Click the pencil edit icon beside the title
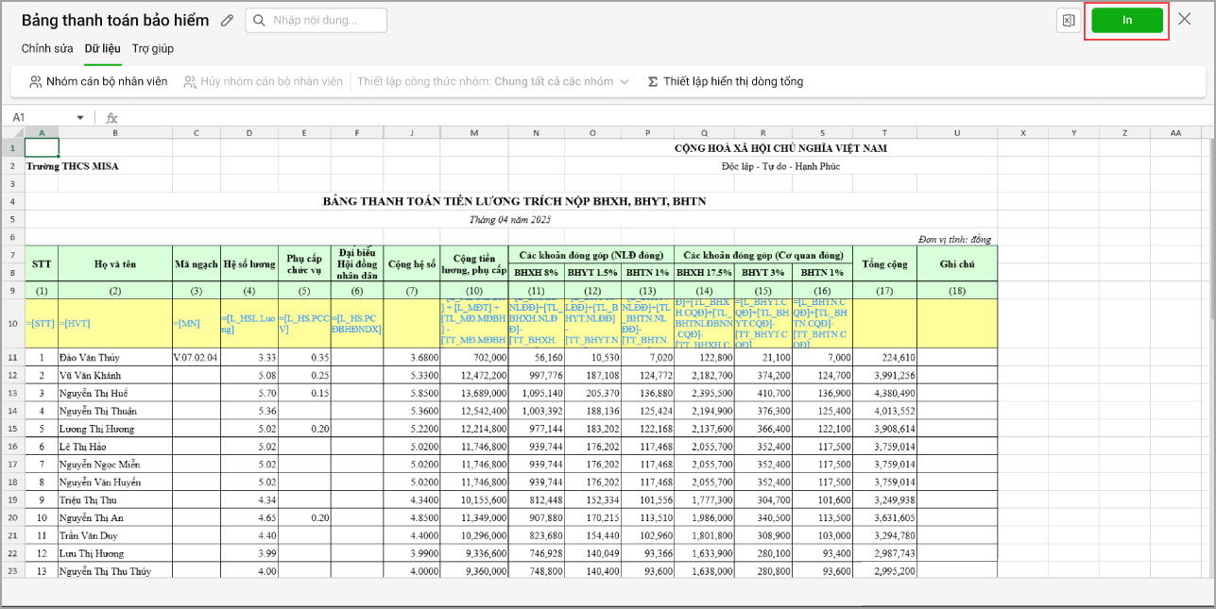The height and width of the screenshot is (609, 1216). [227, 20]
